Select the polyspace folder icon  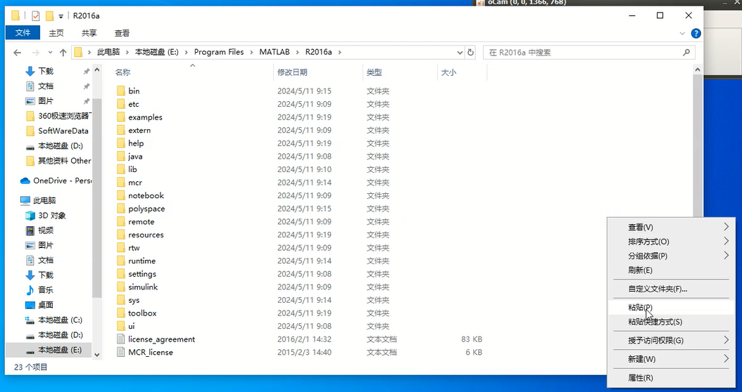click(121, 208)
